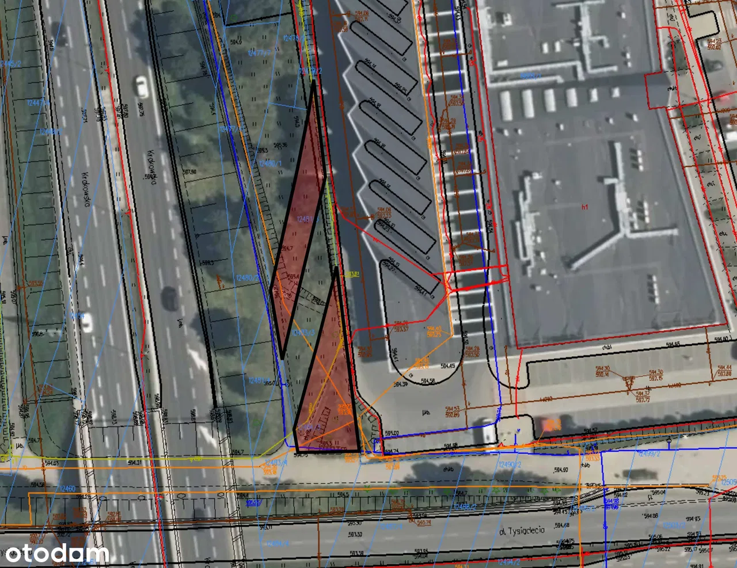Image resolution: width=737 pixels, height=568 pixels.
Task: Click the dark car on the roadway
Action: pos(170,298)
